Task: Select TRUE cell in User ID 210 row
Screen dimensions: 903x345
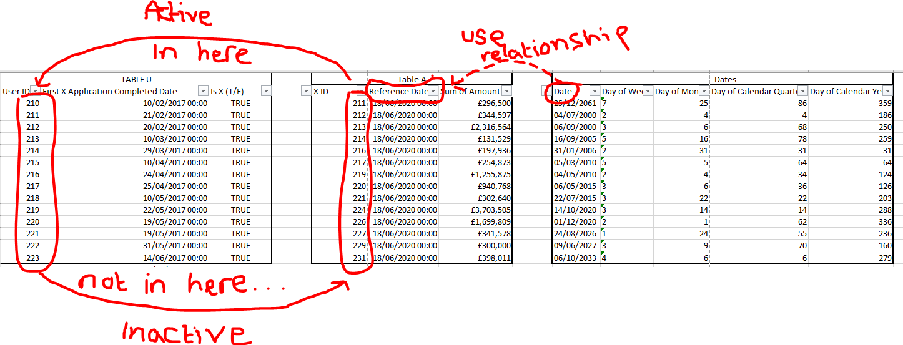Action: [240, 103]
